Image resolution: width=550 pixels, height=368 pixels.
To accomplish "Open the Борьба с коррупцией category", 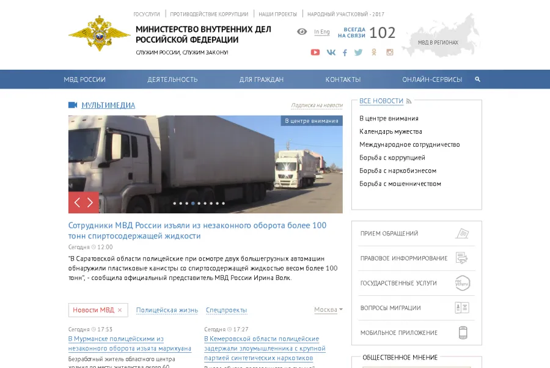I will click(x=392, y=158).
